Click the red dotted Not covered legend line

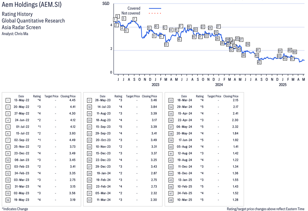[155, 13]
